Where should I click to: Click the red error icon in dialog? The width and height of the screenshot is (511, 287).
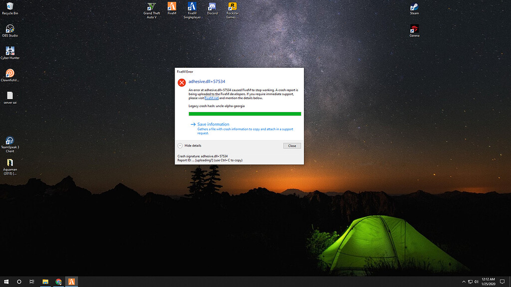click(x=182, y=83)
